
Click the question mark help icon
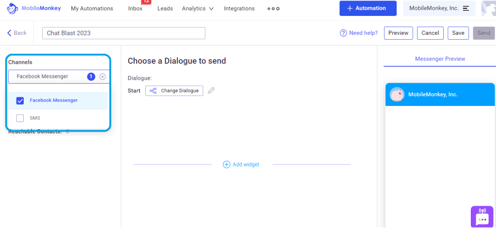(x=343, y=33)
